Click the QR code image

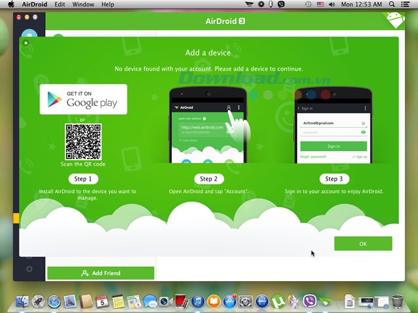[x=83, y=142]
